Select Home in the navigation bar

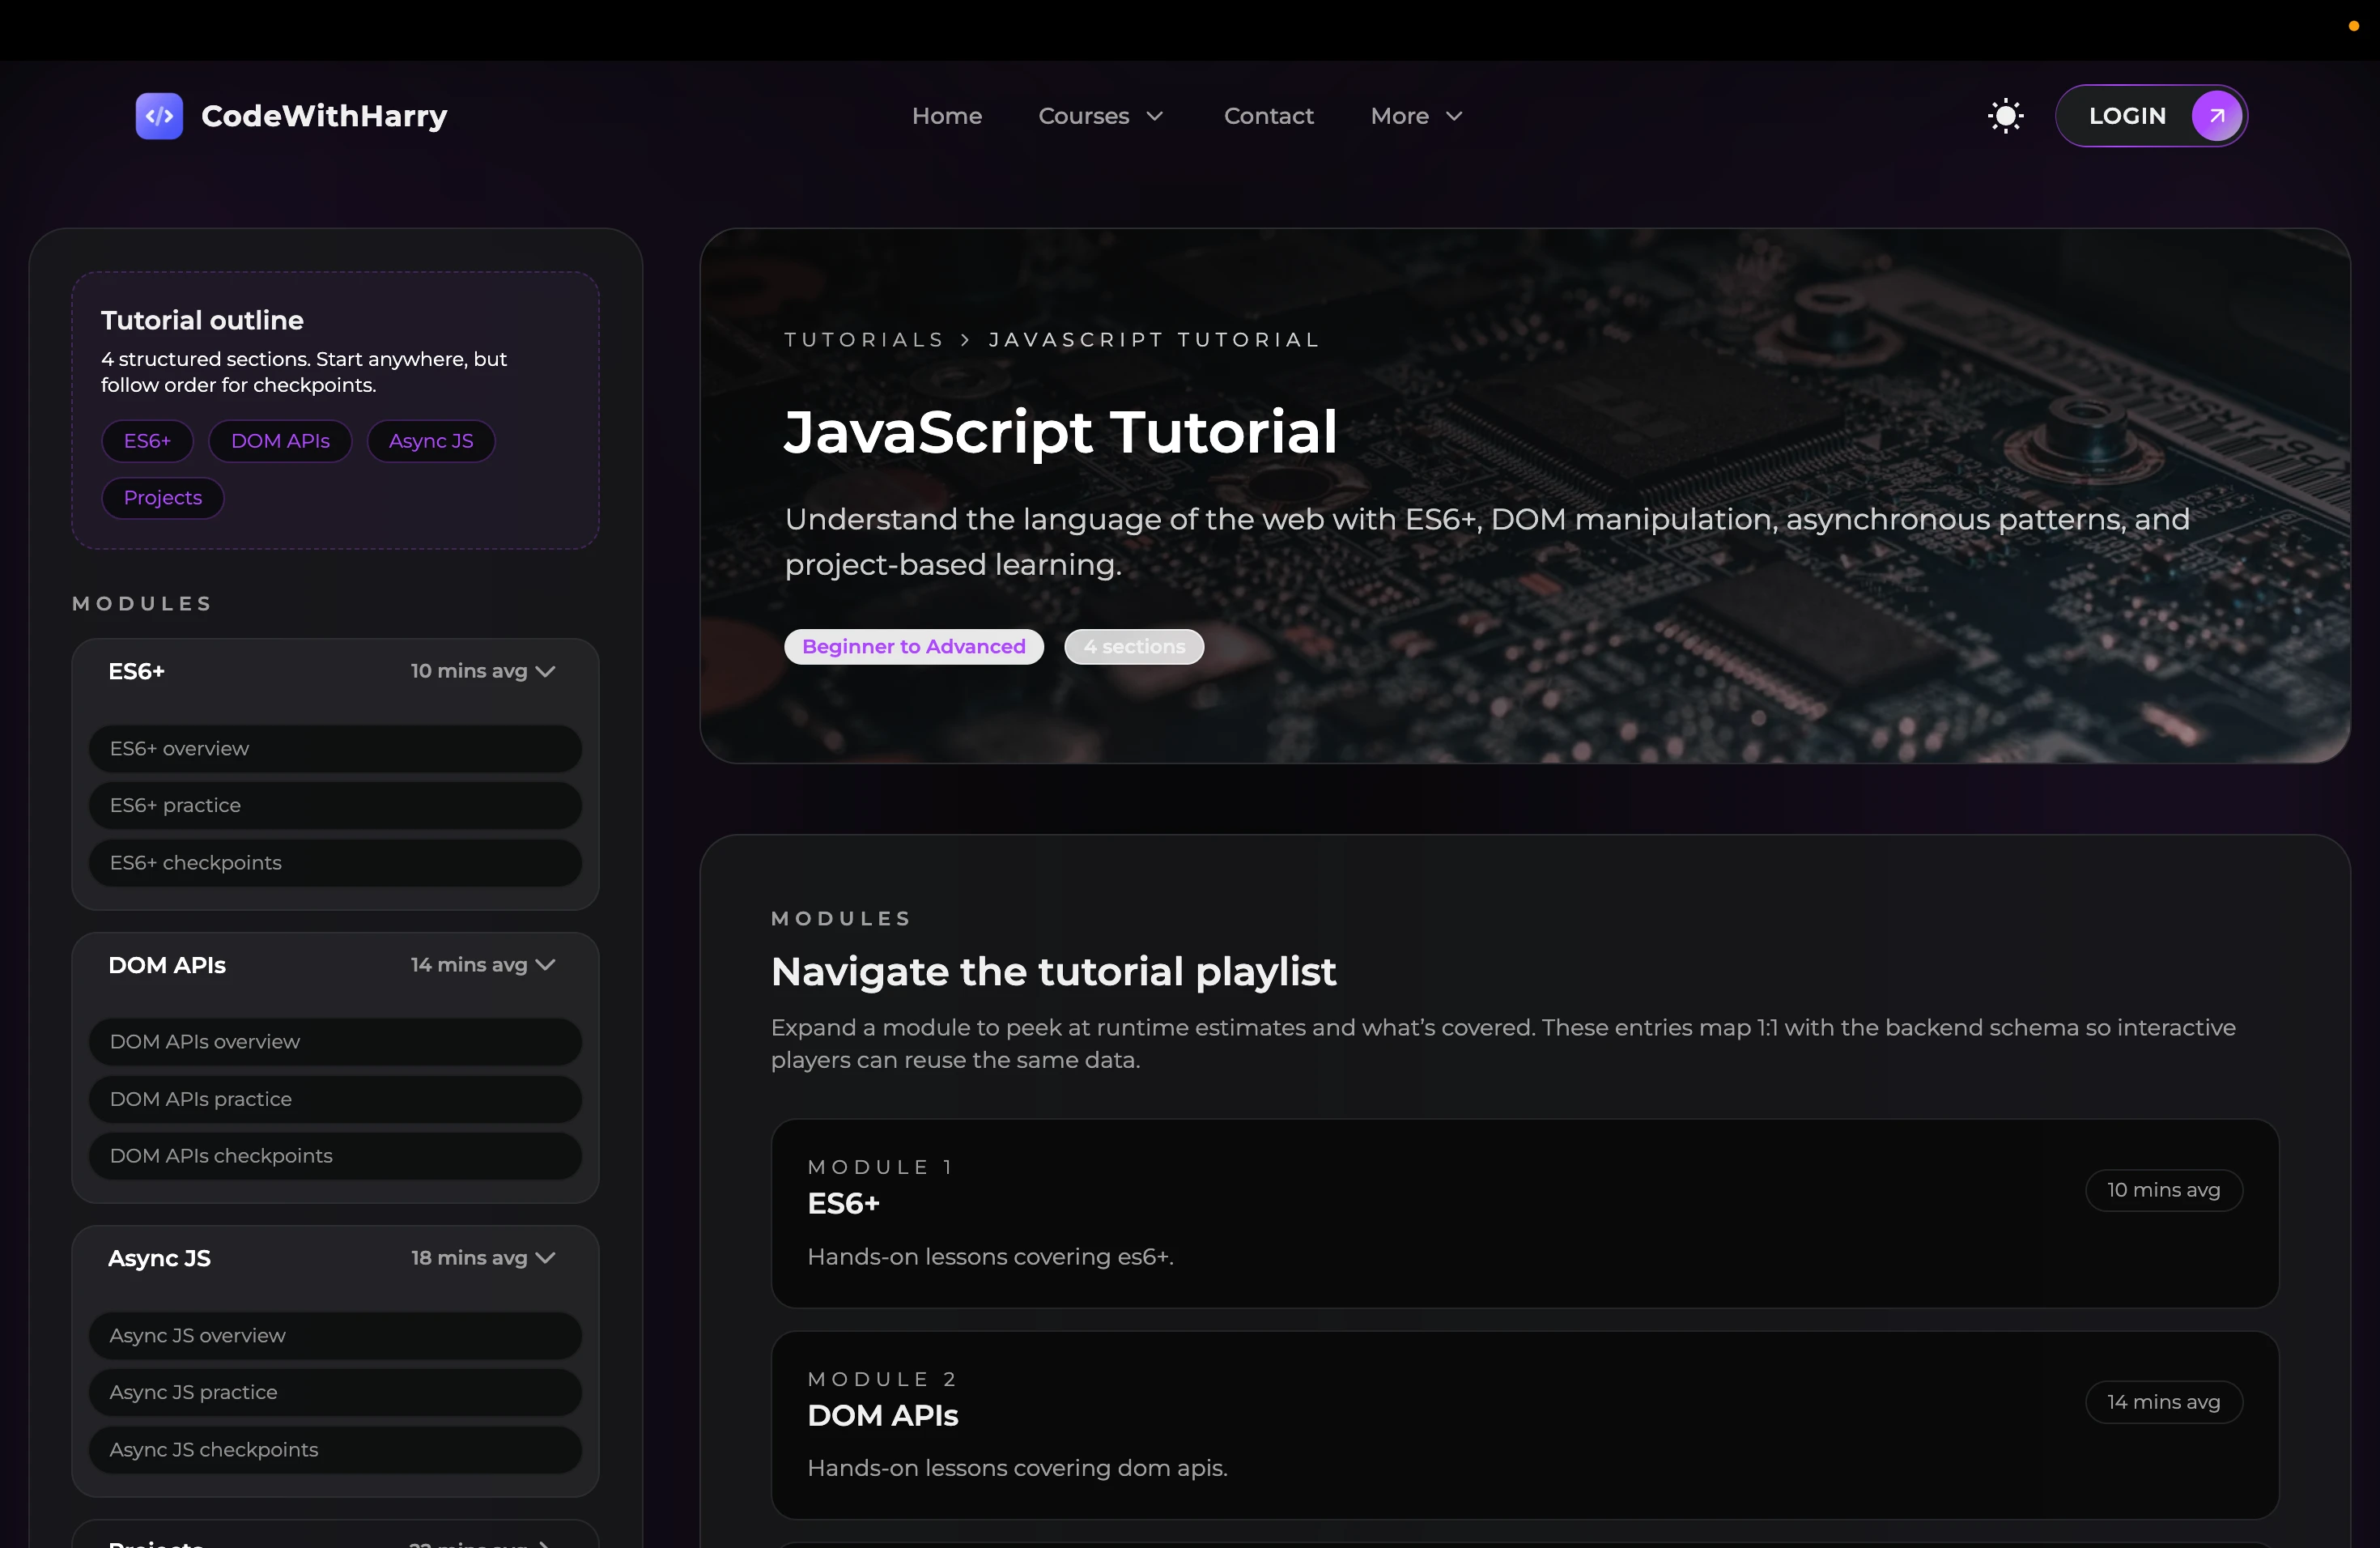tap(947, 115)
